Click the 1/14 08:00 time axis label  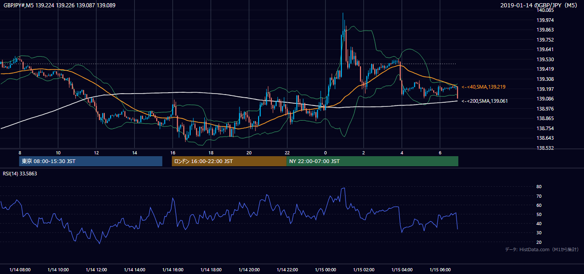pos(20,270)
